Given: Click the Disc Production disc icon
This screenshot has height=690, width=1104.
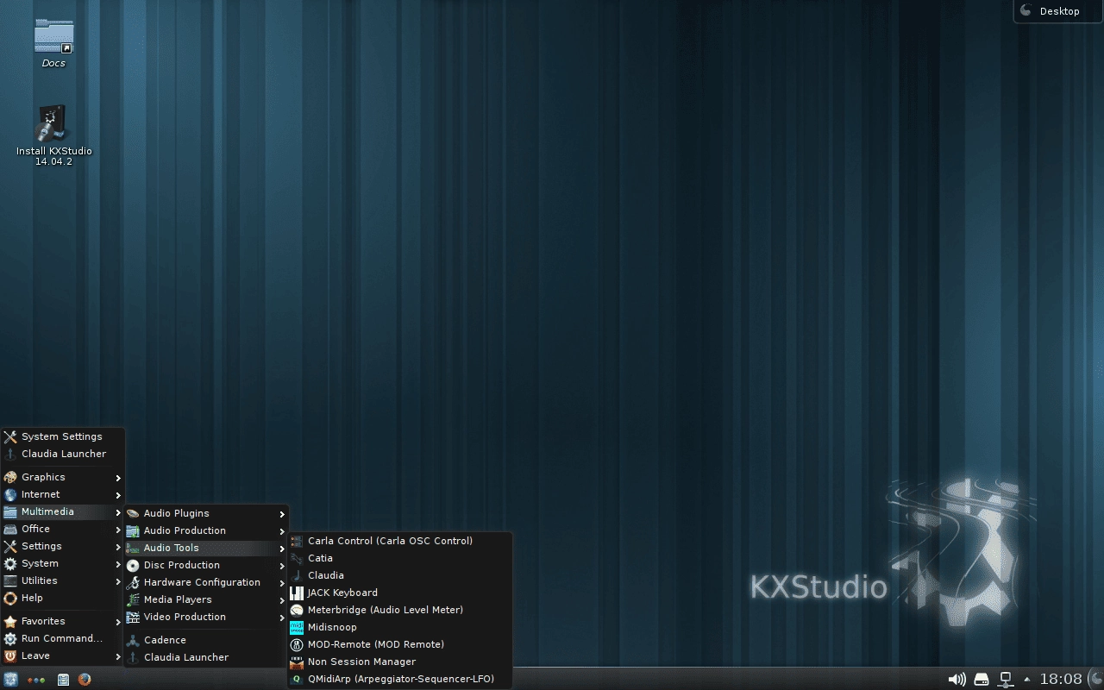Looking at the screenshot, I should [133, 565].
